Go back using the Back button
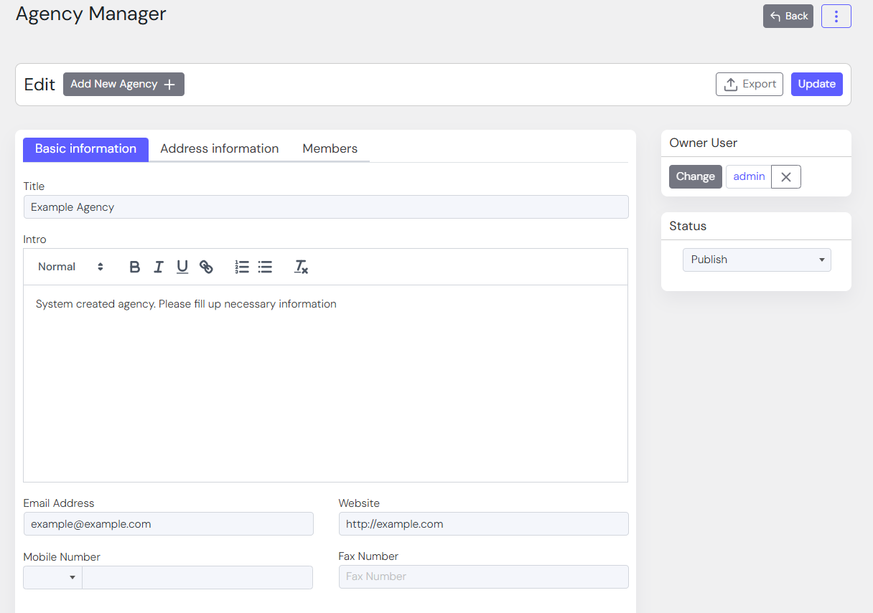 (x=788, y=16)
